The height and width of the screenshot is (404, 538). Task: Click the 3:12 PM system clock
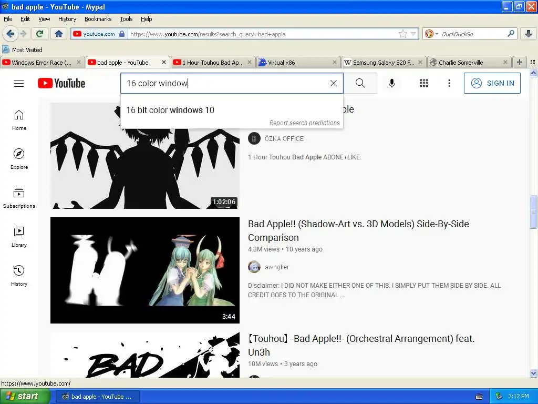(519, 397)
